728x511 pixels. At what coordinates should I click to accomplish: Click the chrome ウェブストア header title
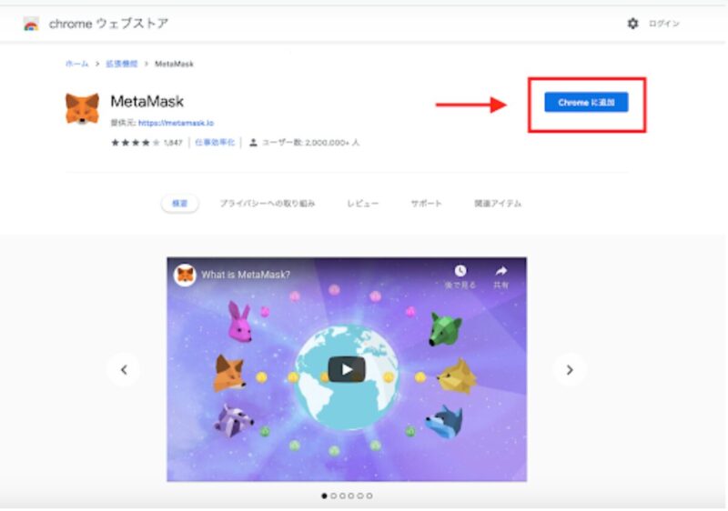coord(108,24)
